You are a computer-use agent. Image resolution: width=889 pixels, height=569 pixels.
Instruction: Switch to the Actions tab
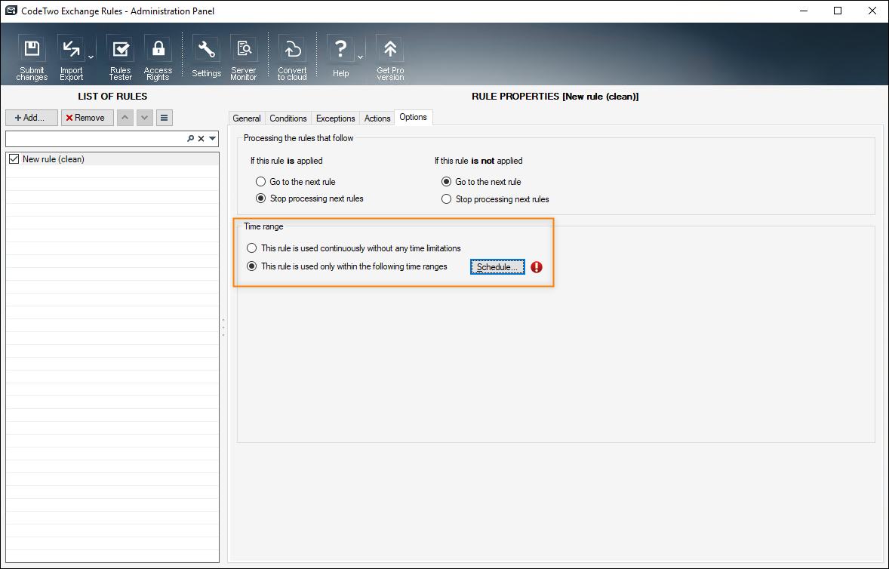(377, 118)
